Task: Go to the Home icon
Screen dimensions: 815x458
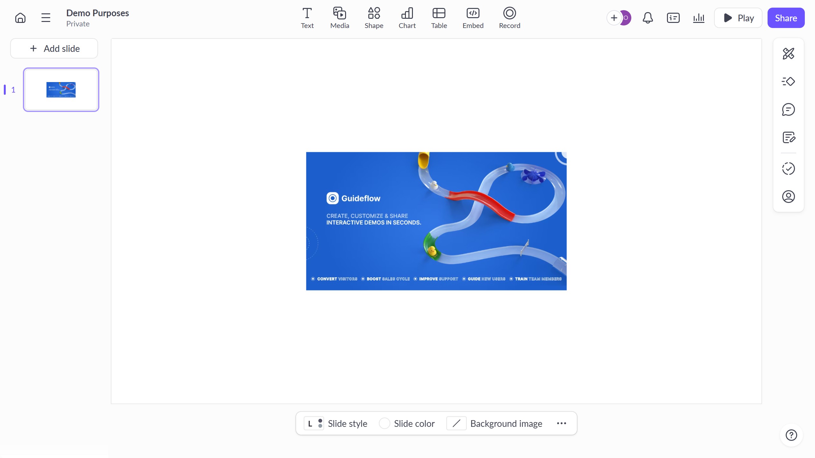Action: coord(20,18)
